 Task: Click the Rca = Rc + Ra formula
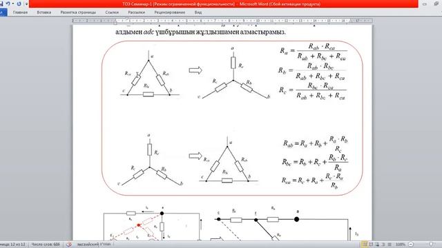coord(312,180)
